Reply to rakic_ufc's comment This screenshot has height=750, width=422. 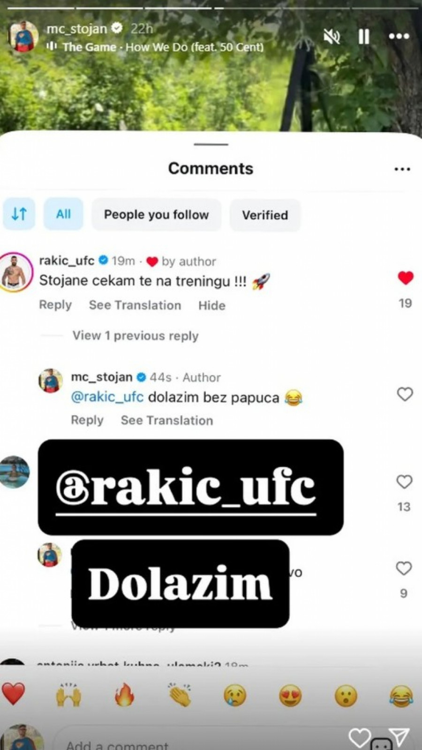click(55, 305)
